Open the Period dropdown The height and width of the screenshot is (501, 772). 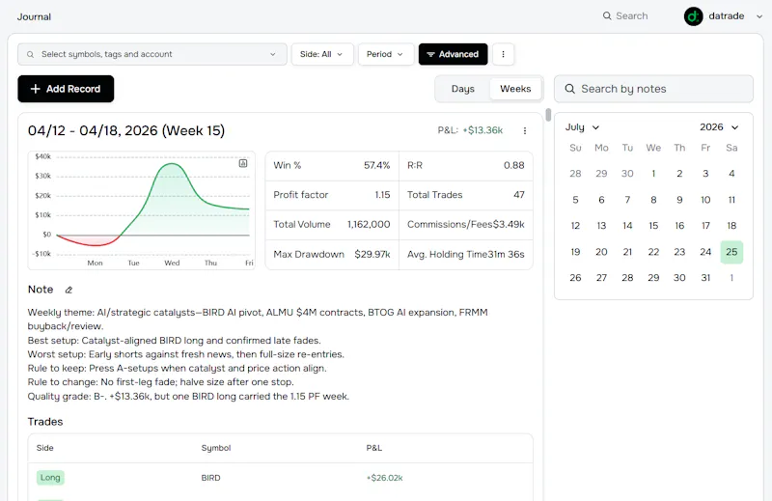pos(385,54)
